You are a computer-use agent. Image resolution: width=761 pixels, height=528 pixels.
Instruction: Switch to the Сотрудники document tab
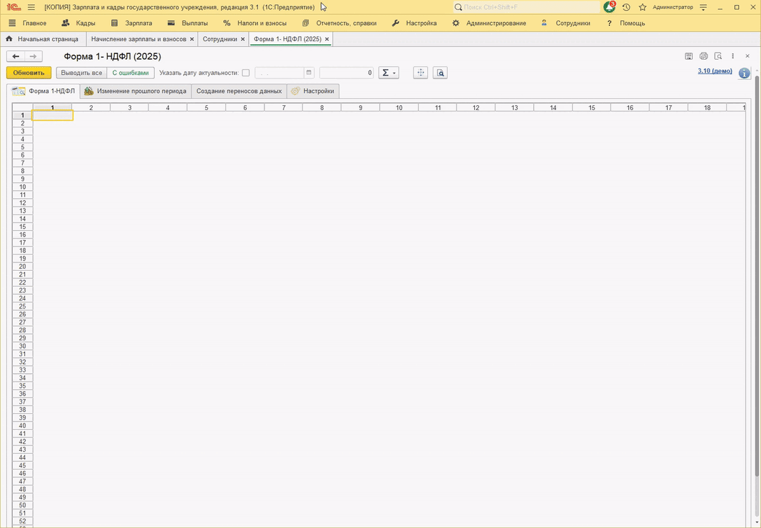pyautogui.click(x=219, y=39)
